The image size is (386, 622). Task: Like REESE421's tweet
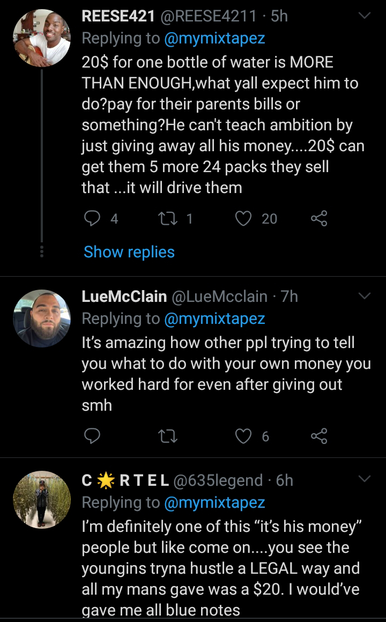[243, 218]
